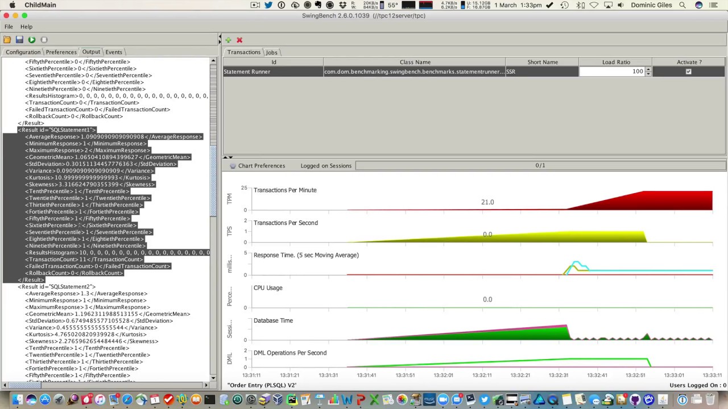Open the Help menu
Screen dimensions: 728x409
pos(26,27)
